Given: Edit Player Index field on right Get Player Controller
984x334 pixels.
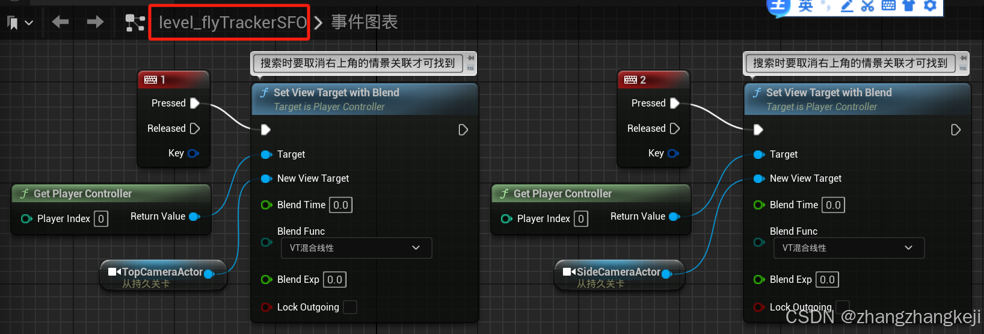Looking at the screenshot, I should pyautogui.click(x=581, y=218).
